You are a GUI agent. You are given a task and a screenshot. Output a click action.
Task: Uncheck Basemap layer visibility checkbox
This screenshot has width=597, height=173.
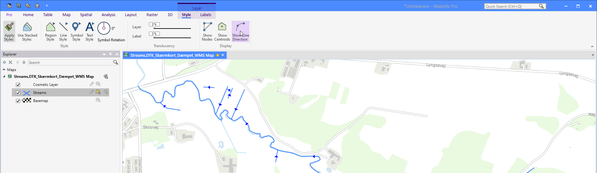coord(18,101)
